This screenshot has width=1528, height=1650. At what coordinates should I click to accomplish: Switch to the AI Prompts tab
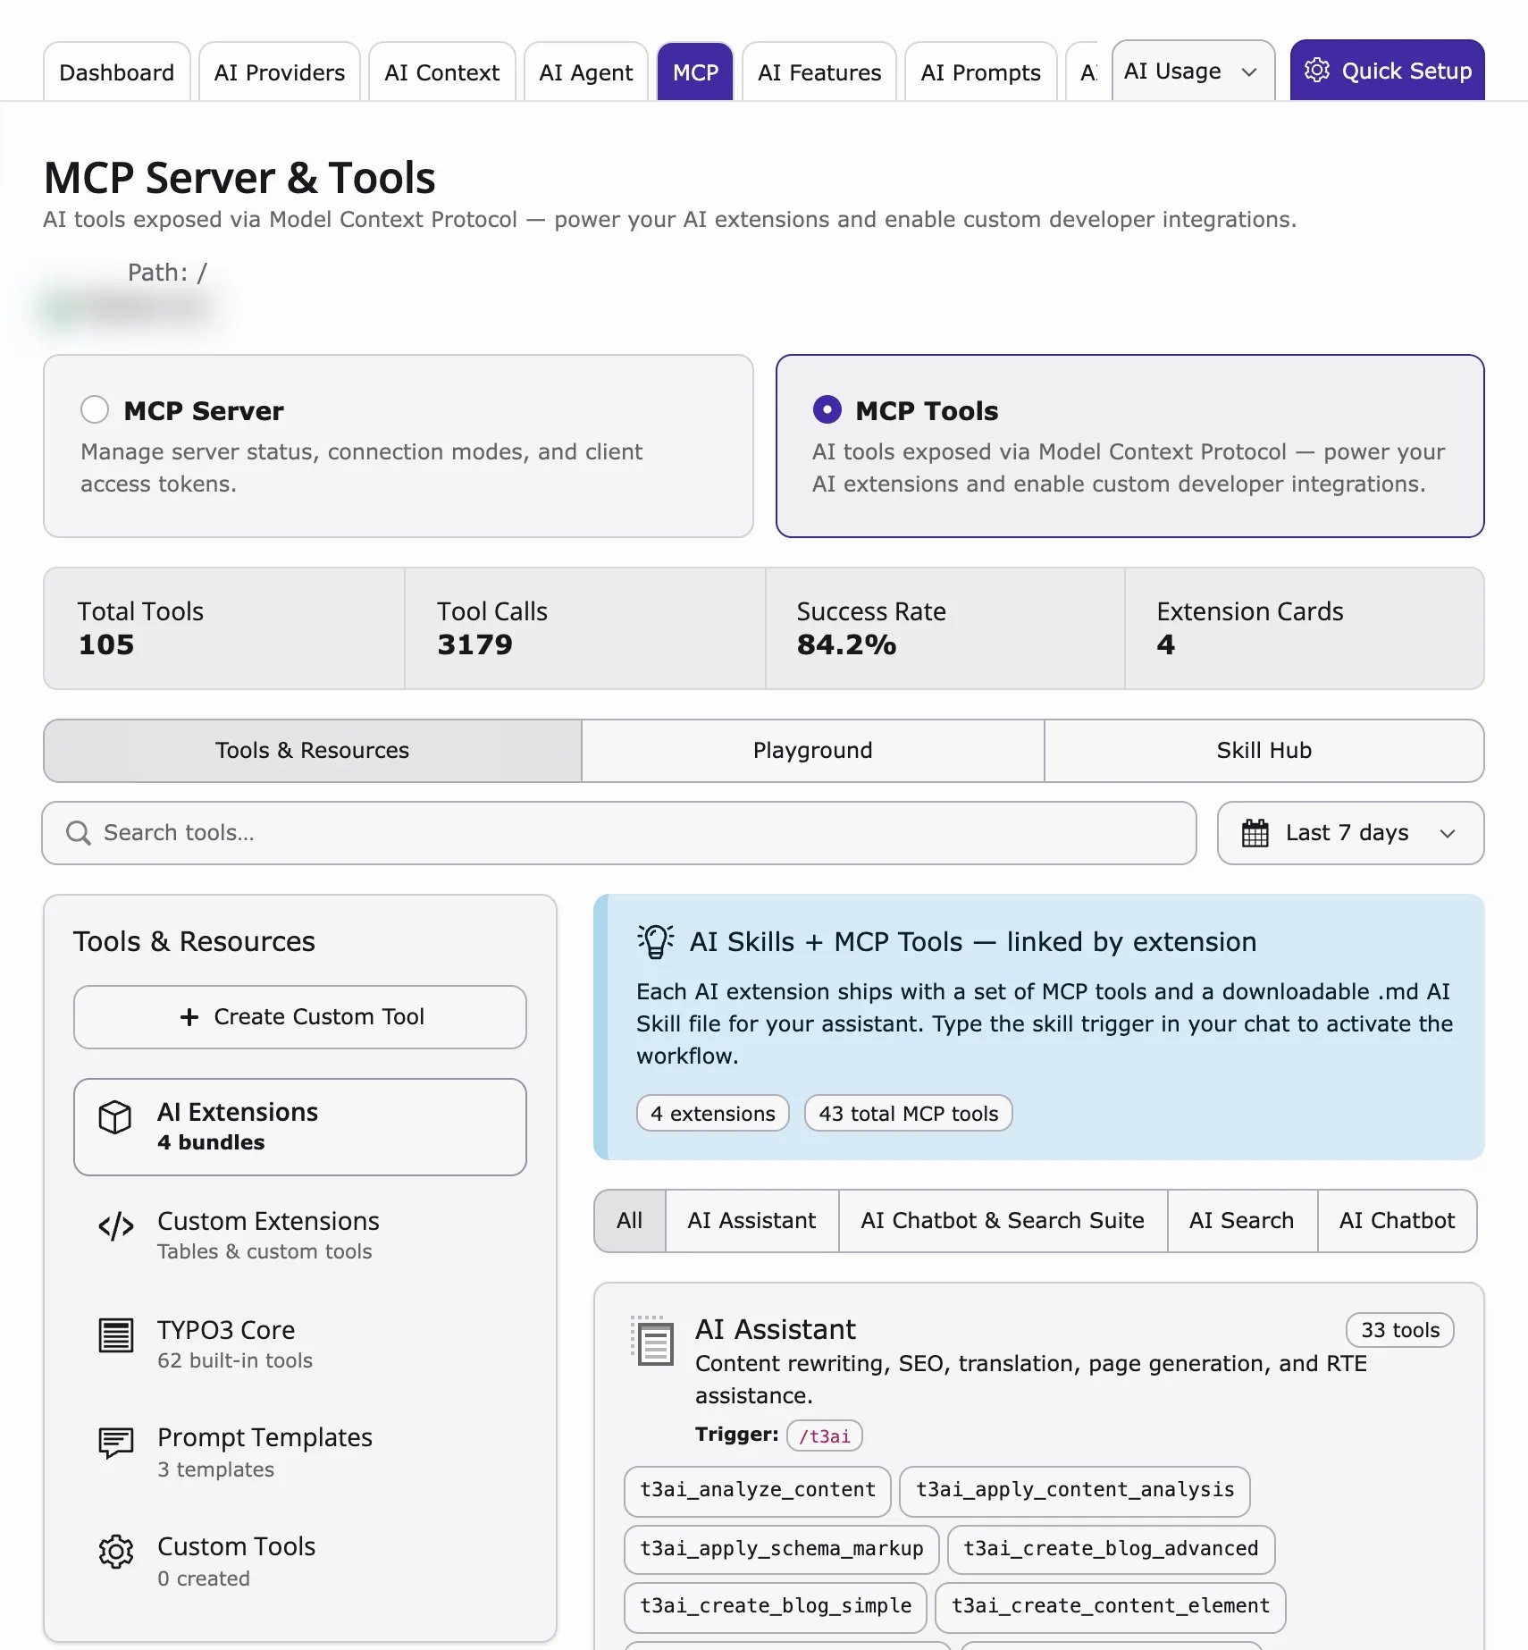(x=980, y=72)
